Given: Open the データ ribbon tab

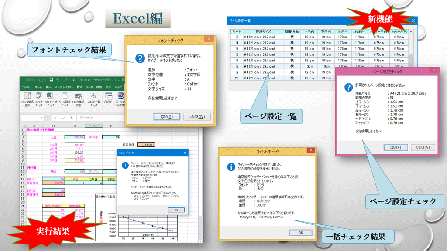Looking at the screenshot, I should tap(90, 87).
